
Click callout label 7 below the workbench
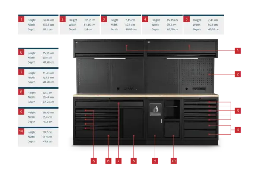pos(118,161)
